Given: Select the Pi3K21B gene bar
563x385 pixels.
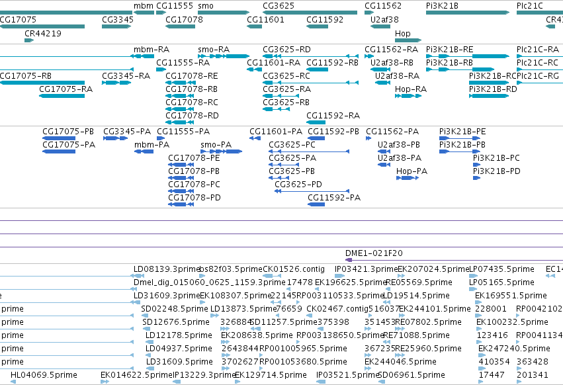Looking at the screenshot, I should (x=468, y=13).
